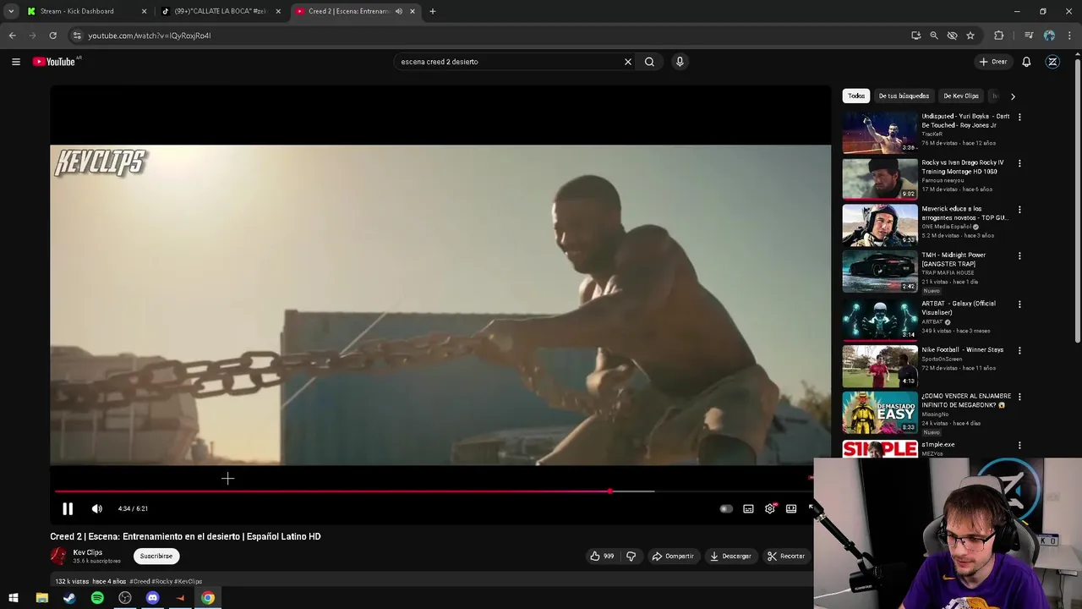Image resolution: width=1082 pixels, height=609 pixels.
Task: Open ARTBAT - Galaxy video title
Action: [x=959, y=308]
